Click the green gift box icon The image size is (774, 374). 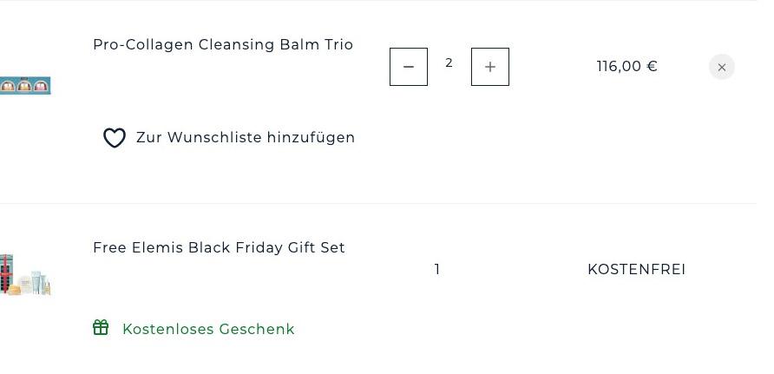[101, 327]
